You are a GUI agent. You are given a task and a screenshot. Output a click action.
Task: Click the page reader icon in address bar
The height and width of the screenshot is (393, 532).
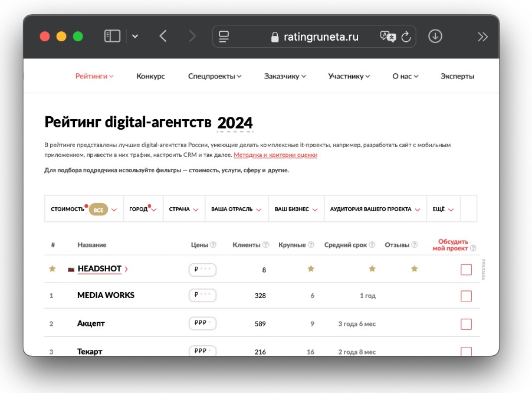click(x=224, y=37)
